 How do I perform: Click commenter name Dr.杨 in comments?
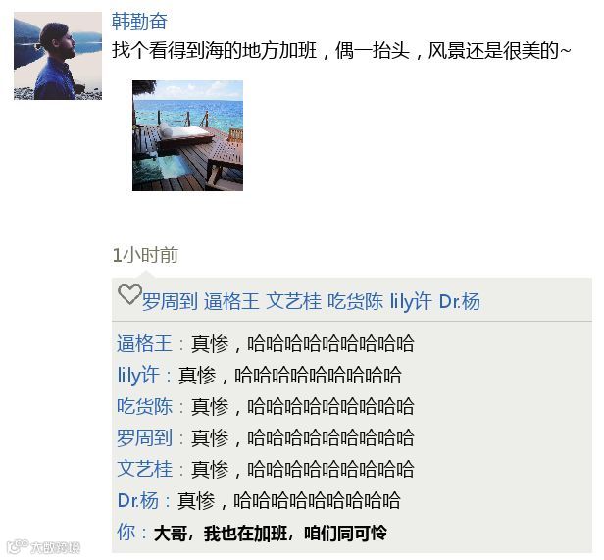tap(138, 500)
